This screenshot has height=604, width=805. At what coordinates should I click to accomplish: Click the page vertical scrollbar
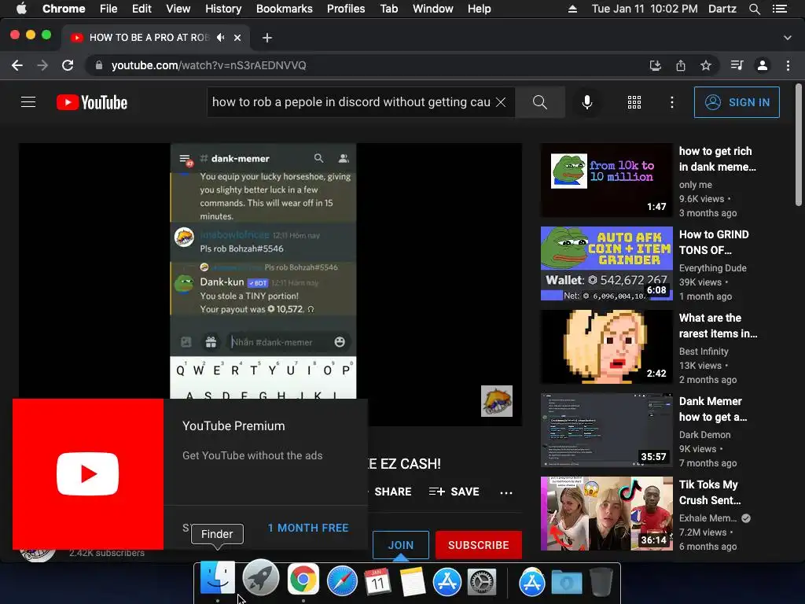click(799, 145)
